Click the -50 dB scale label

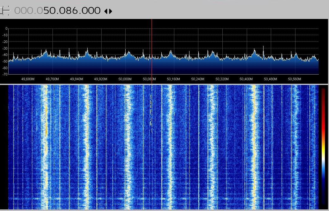5,61
